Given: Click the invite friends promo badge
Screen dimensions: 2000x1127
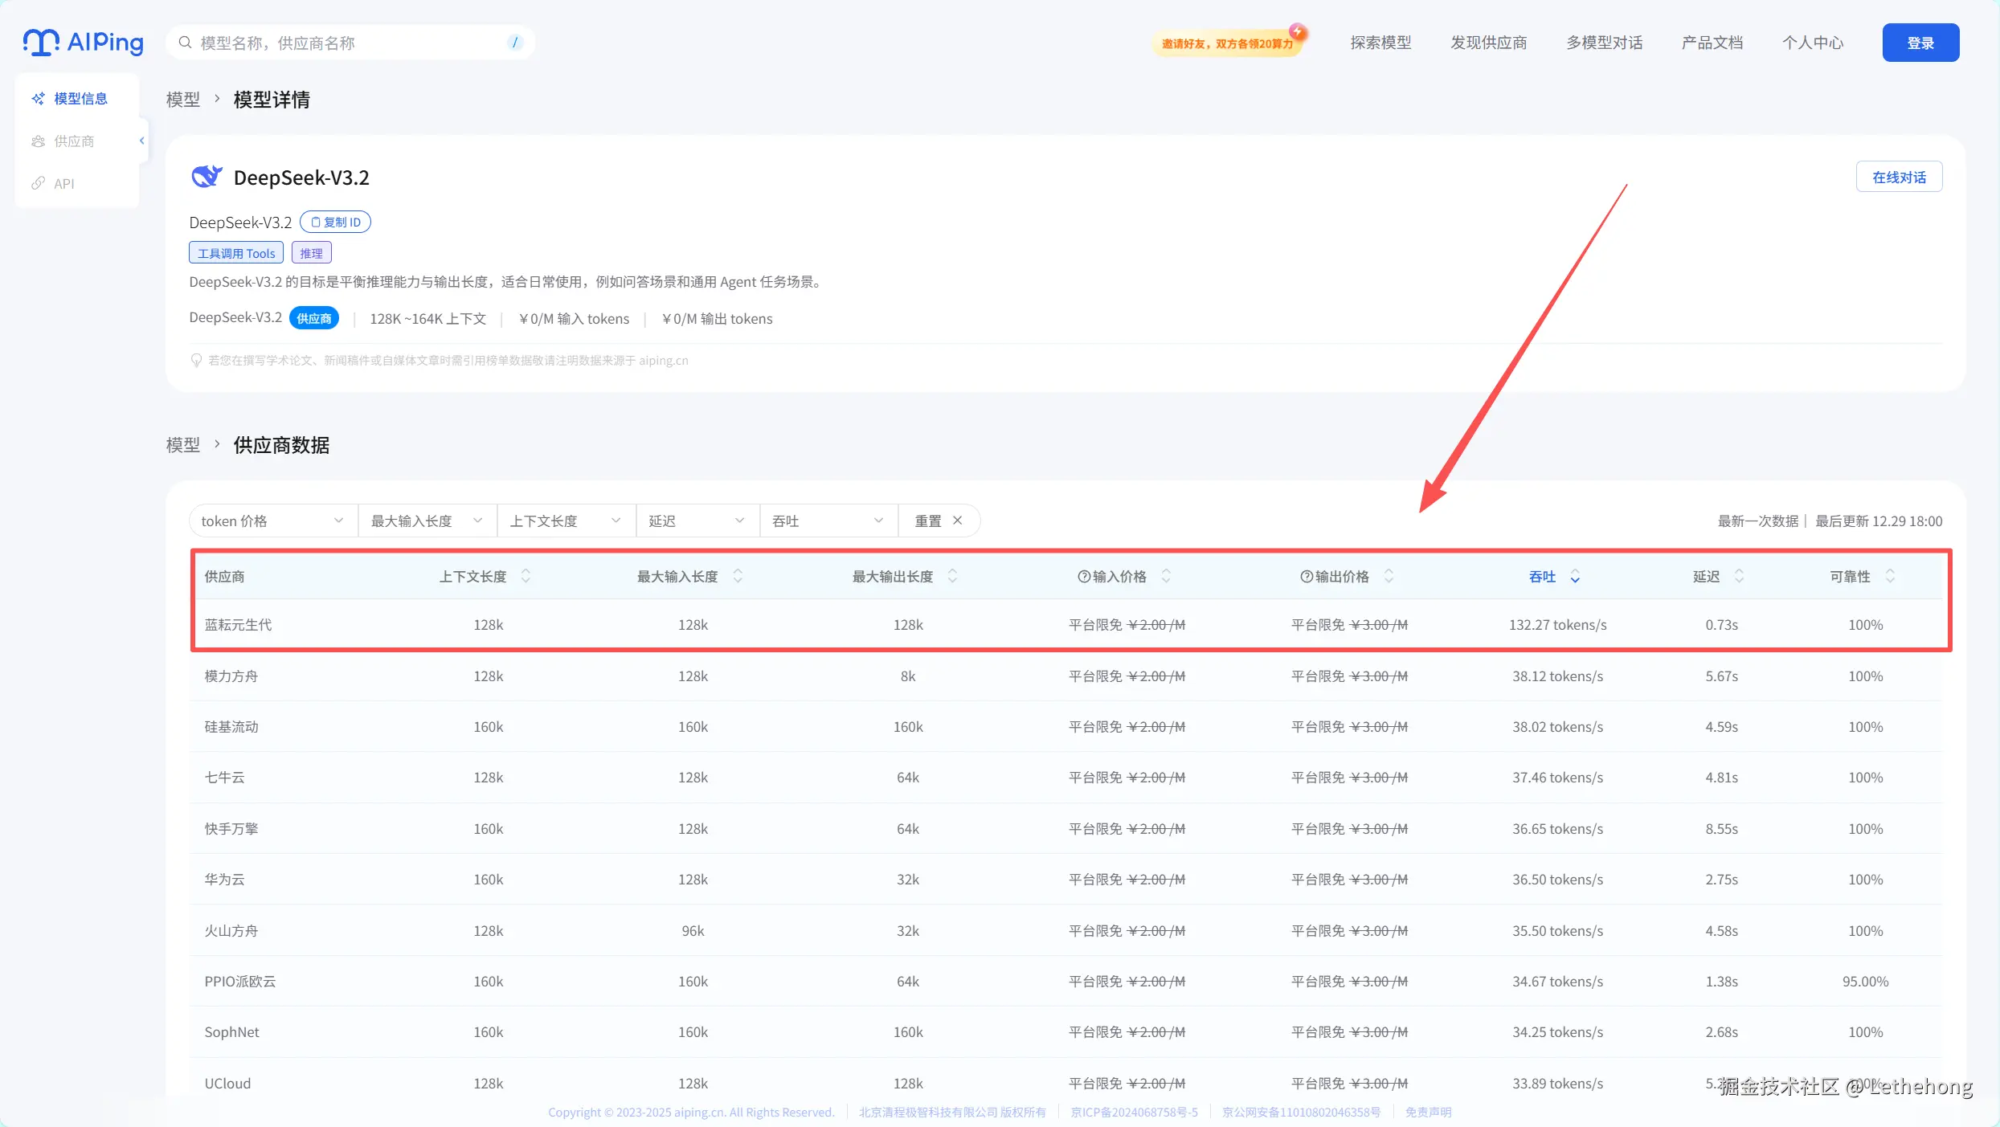Looking at the screenshot, I should 1227,43.
